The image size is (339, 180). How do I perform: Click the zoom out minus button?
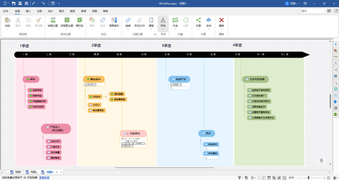click(x=300, y=178)
